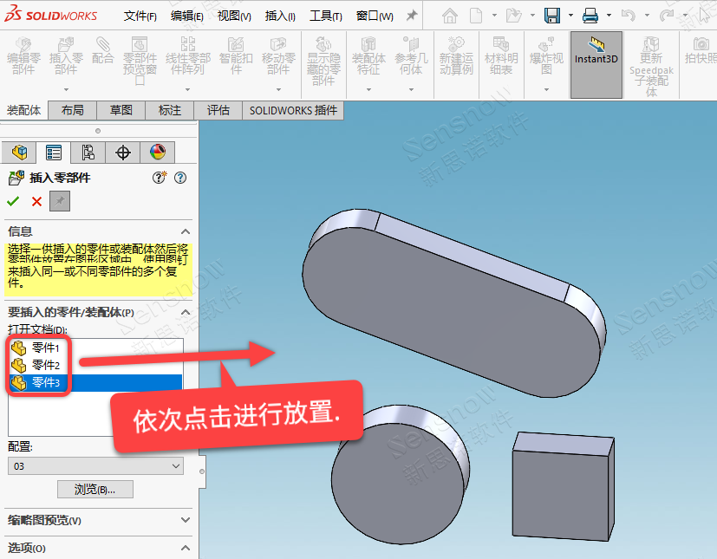This screenshot has height=559, width=717.
Task: Pin the menu bar with pushpin icon
Action: (412, 16)
